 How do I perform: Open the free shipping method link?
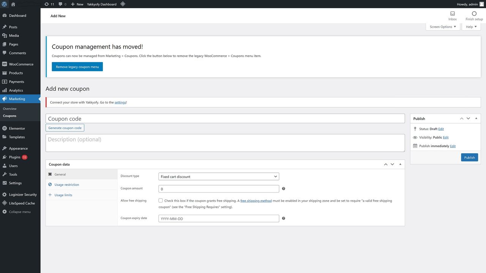(256, 201)
